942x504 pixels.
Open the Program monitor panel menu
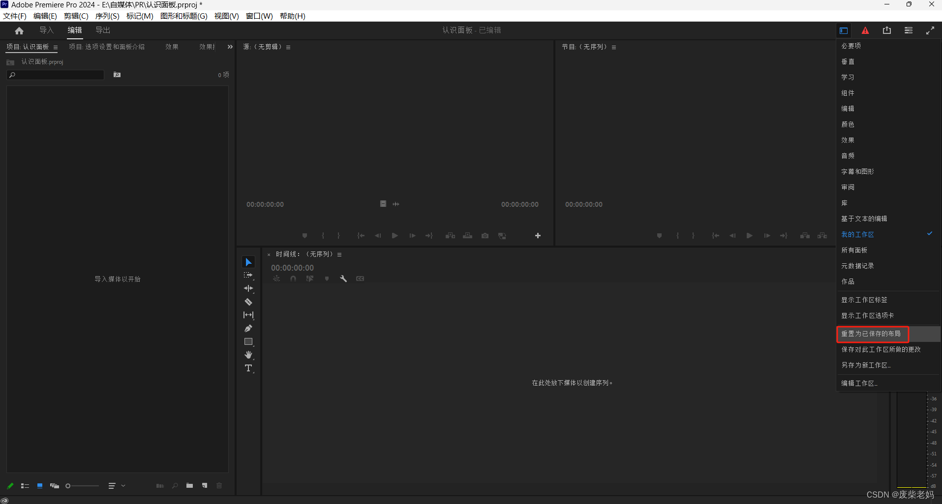pyautogui.click(x=614, y=48)
